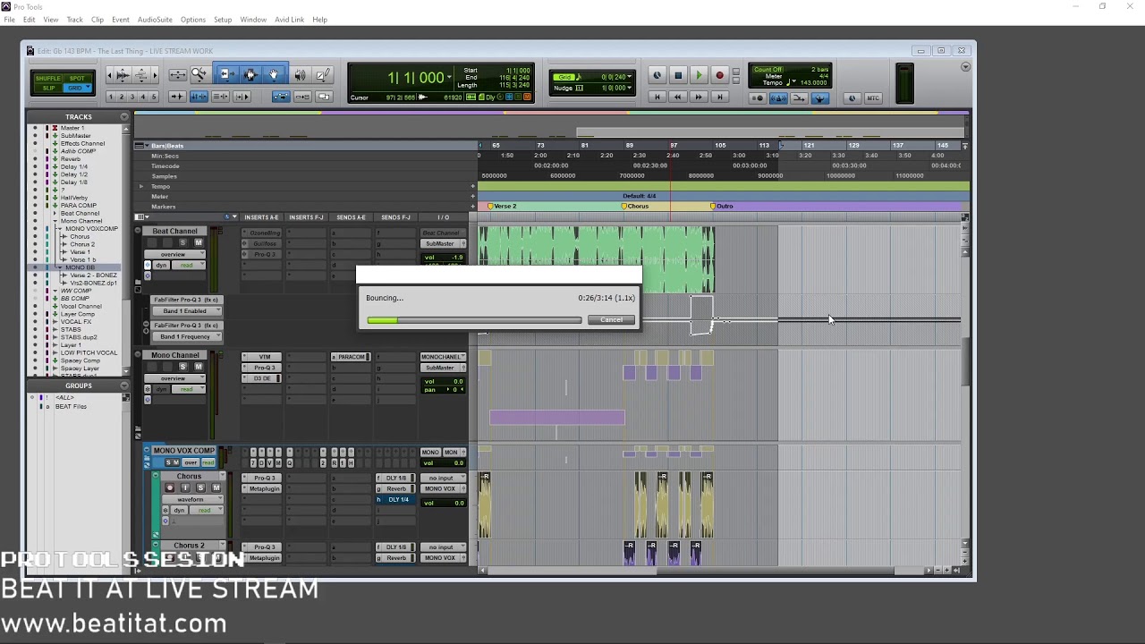Click Return to Zero transport button
The height and width of the screenshot is (644, 1145).
pyautogui.click(x=657, y=97)
